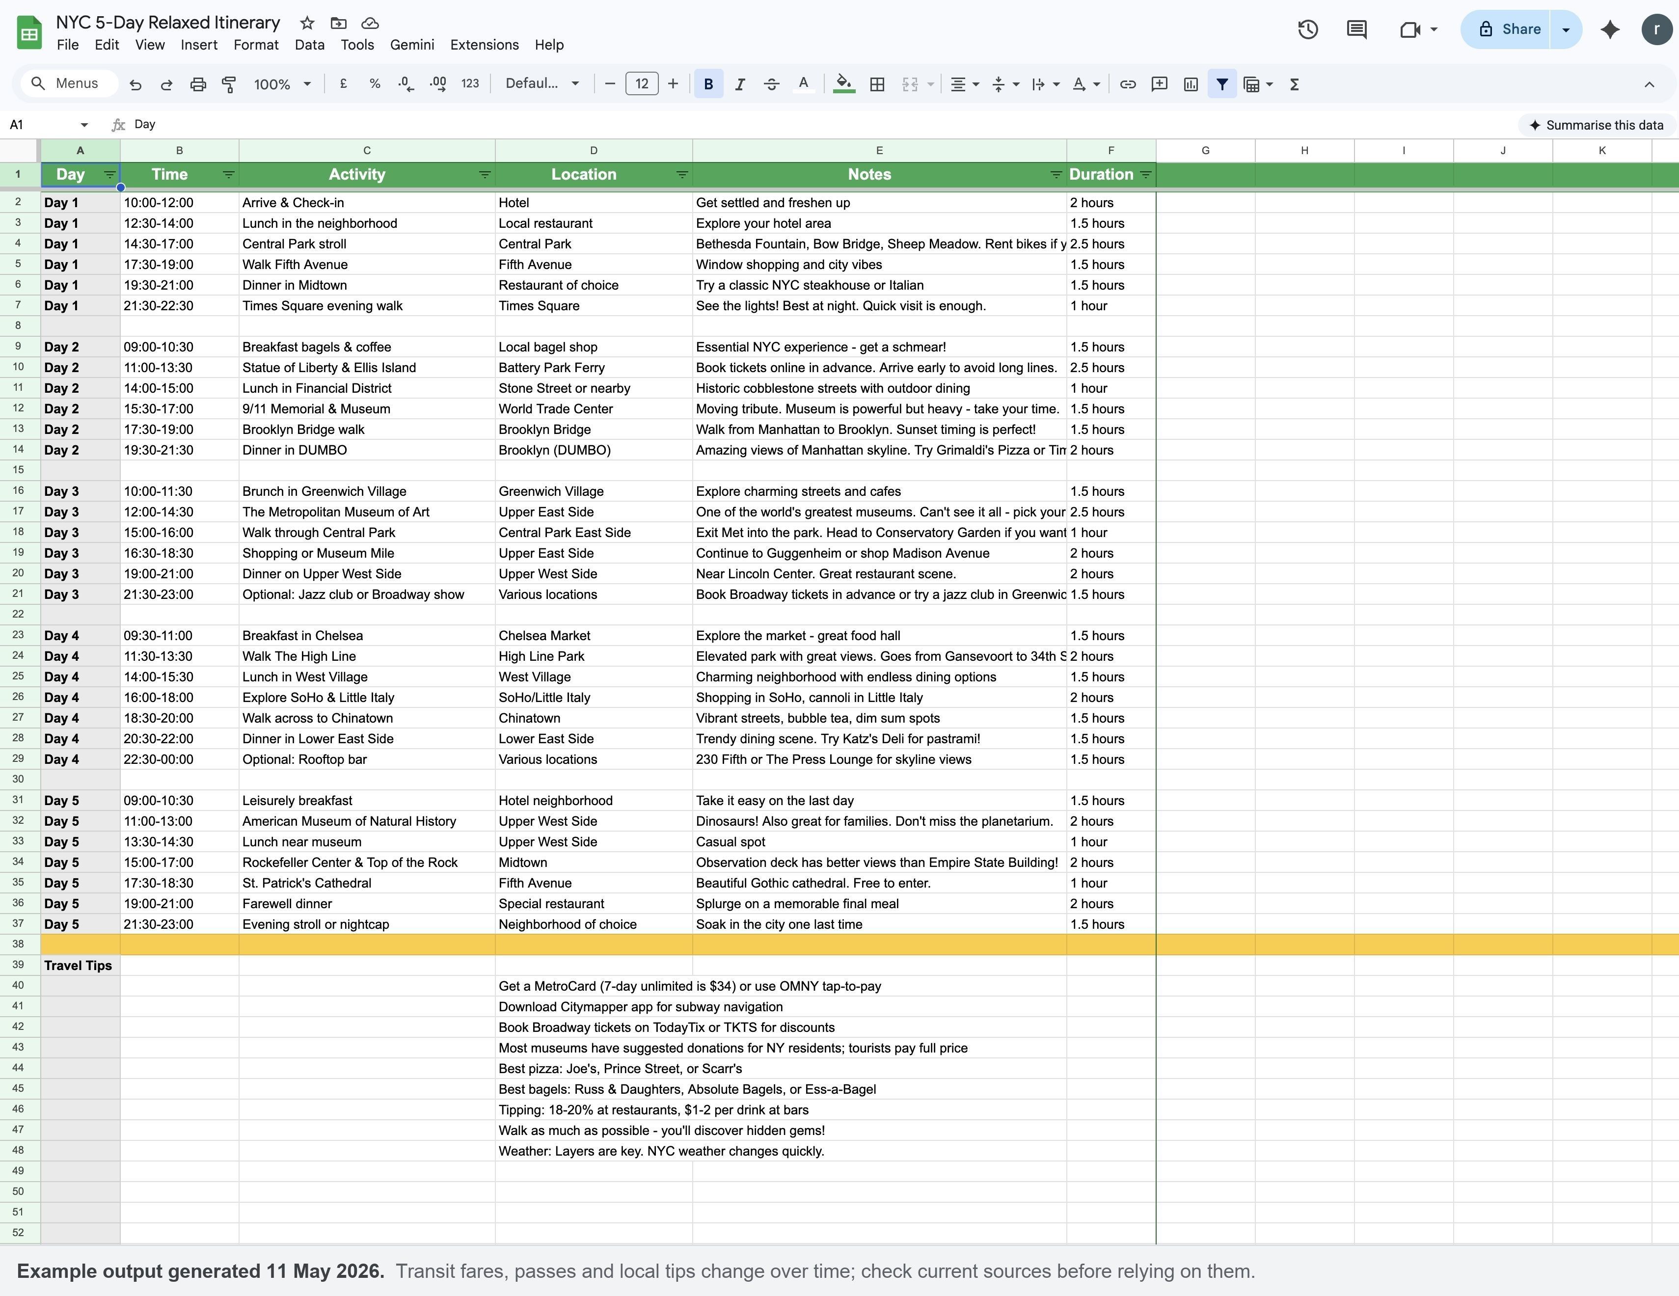Toggle bold formatting
Screen dimensions: 1679x1296
(709, 84)
